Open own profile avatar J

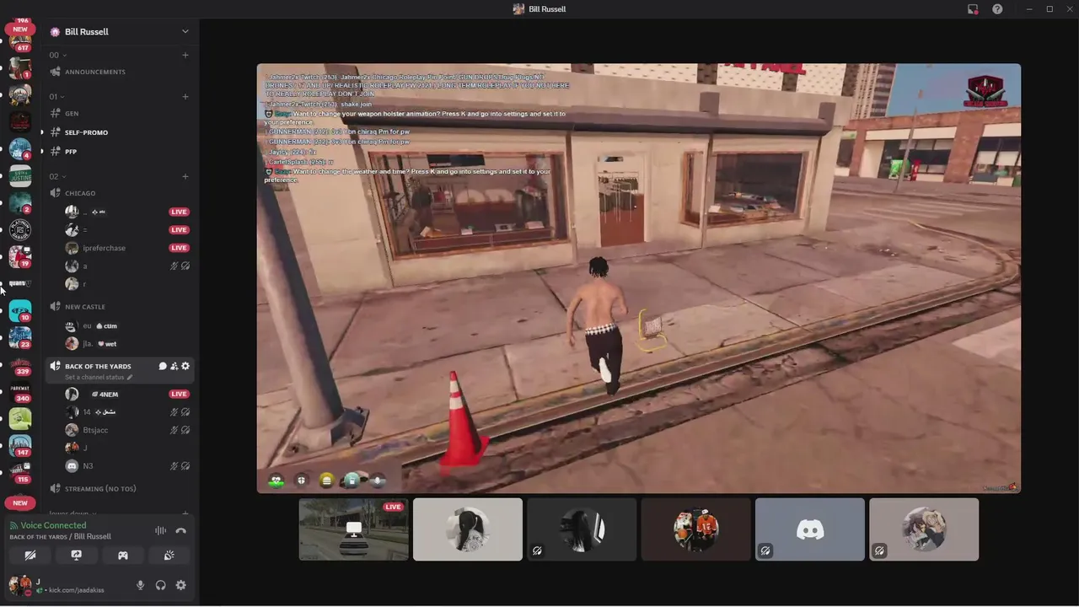tap(20, 584)
